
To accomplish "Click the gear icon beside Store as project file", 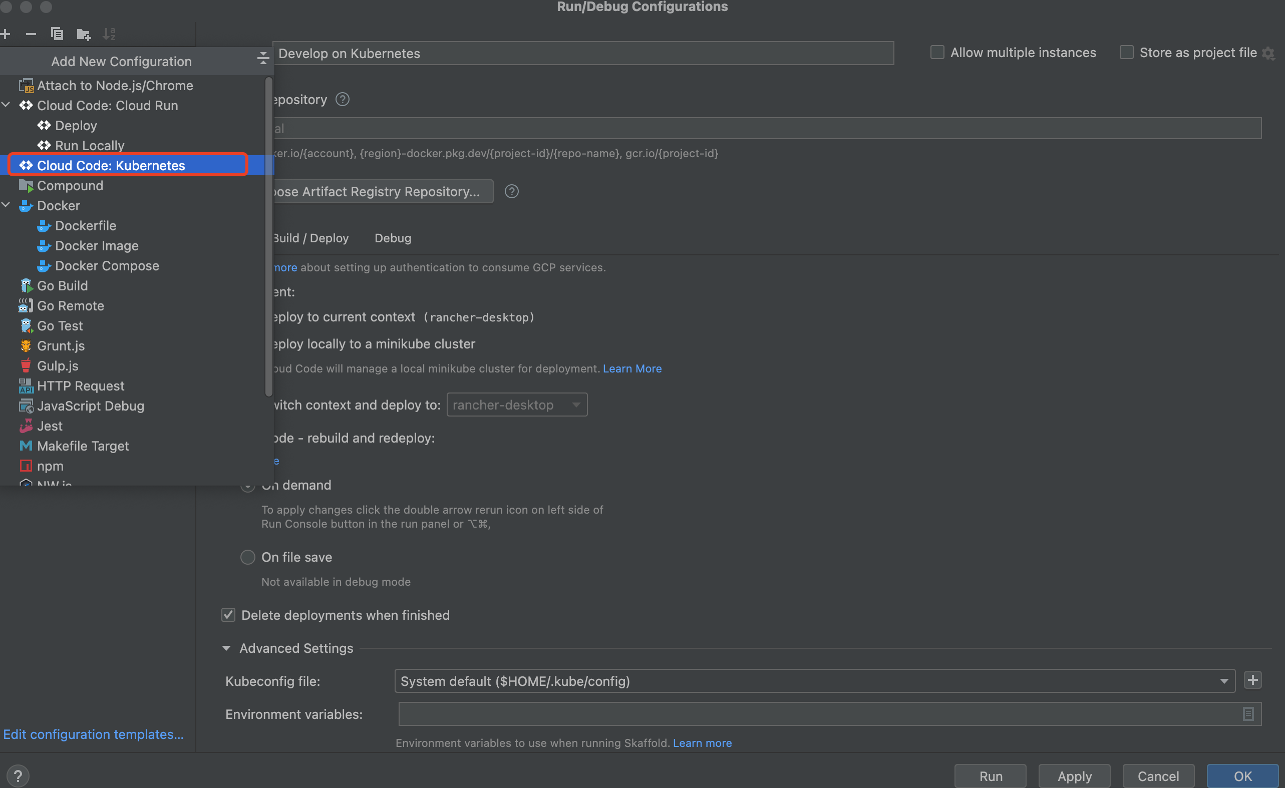I will tap(1268, 53).
